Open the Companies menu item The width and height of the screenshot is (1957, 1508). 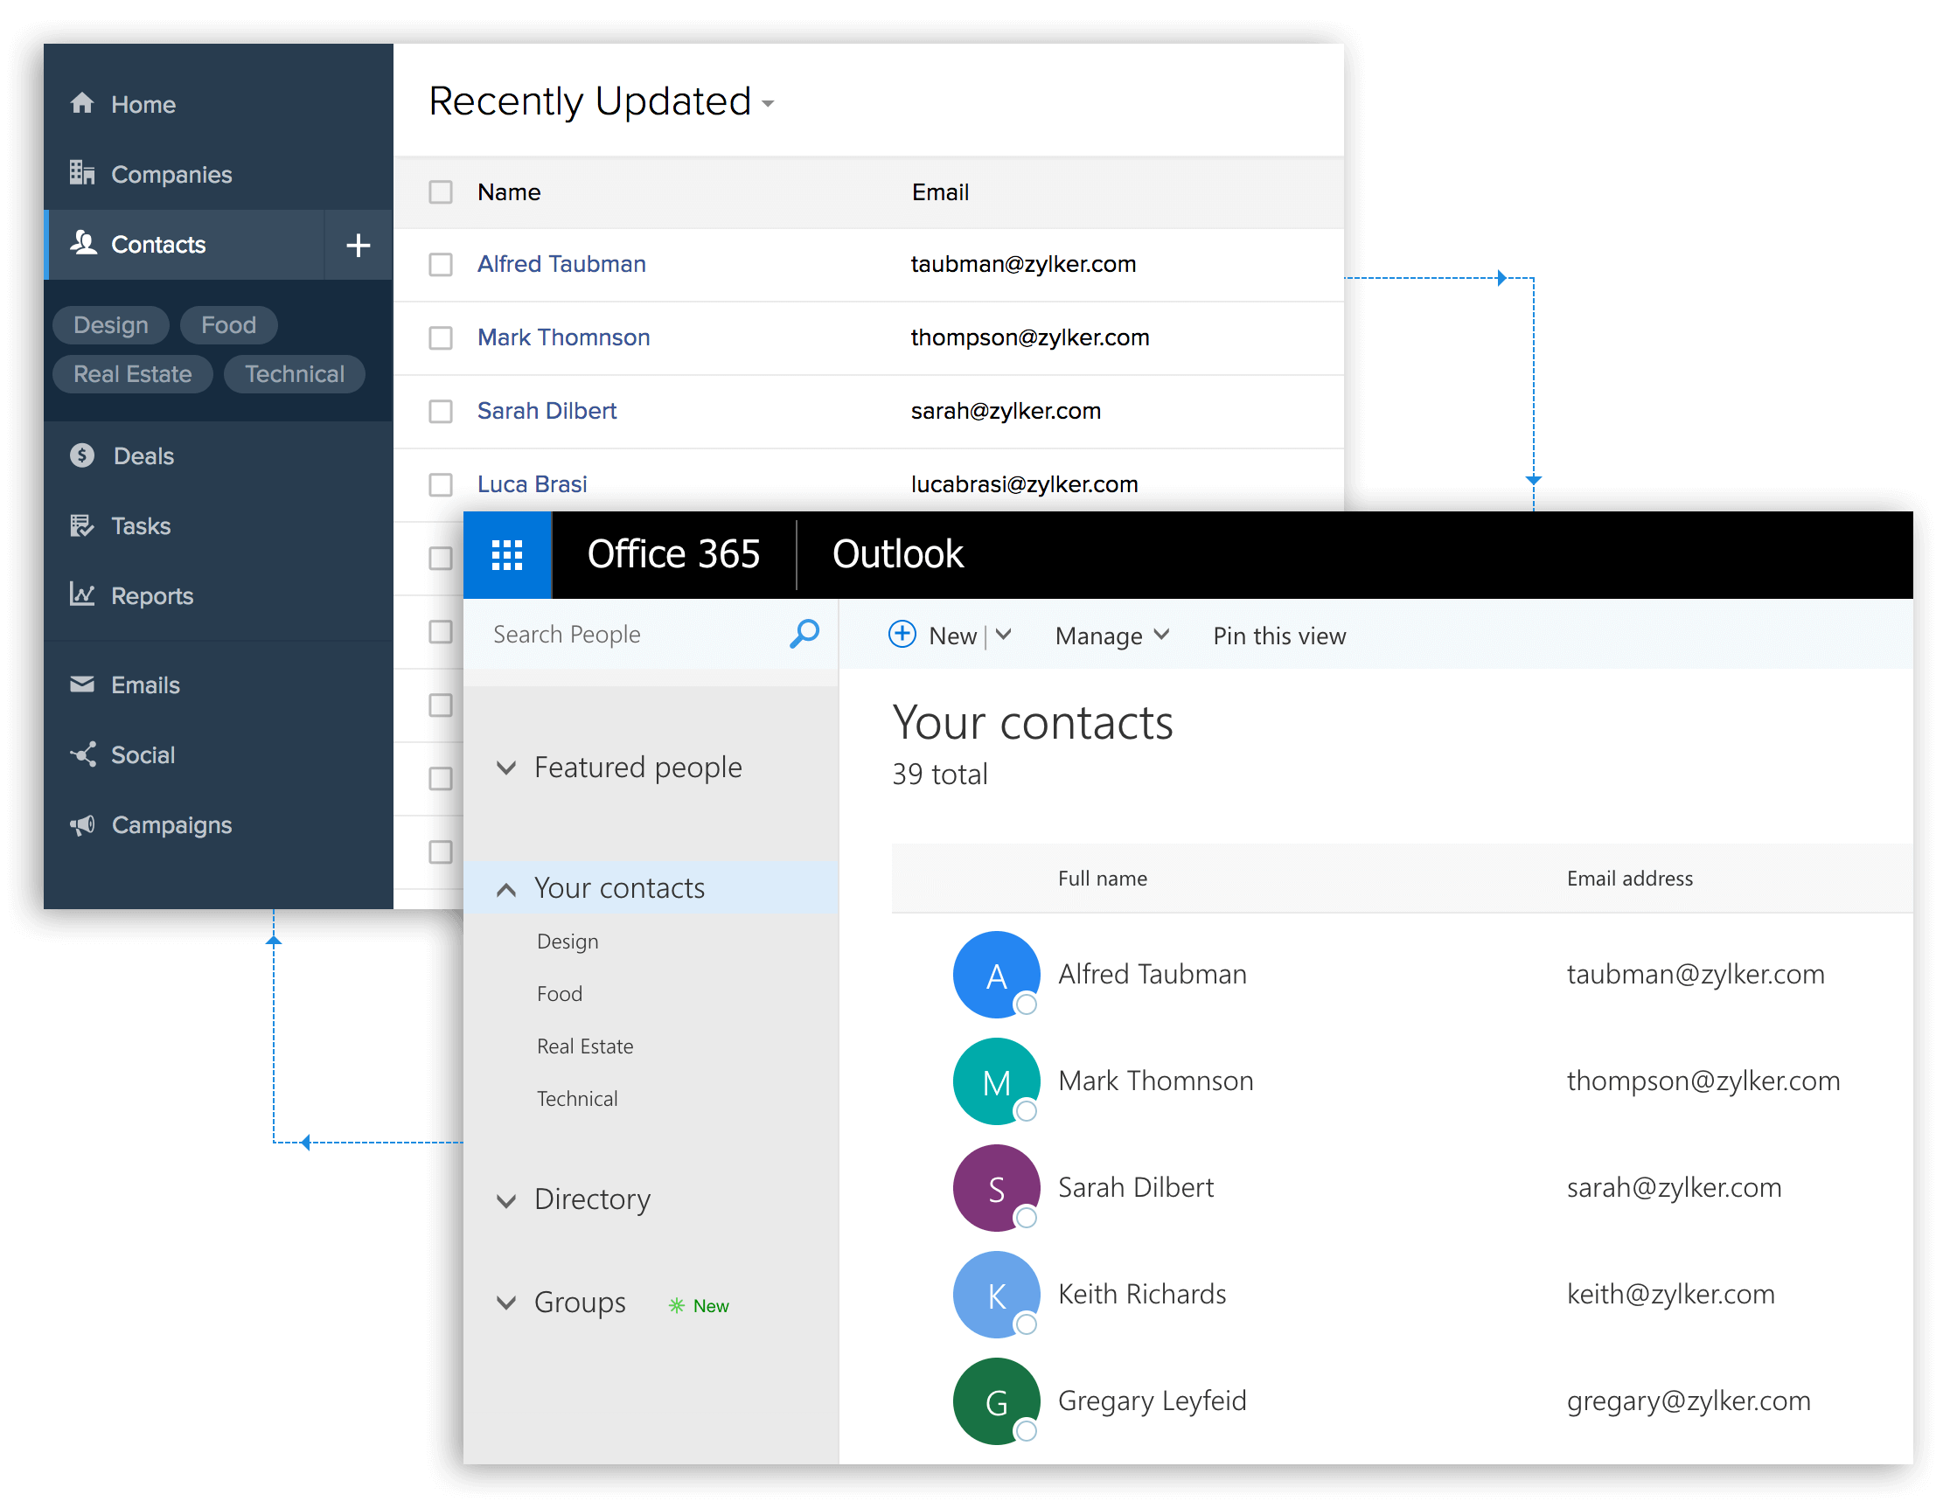tap(174, 173)
